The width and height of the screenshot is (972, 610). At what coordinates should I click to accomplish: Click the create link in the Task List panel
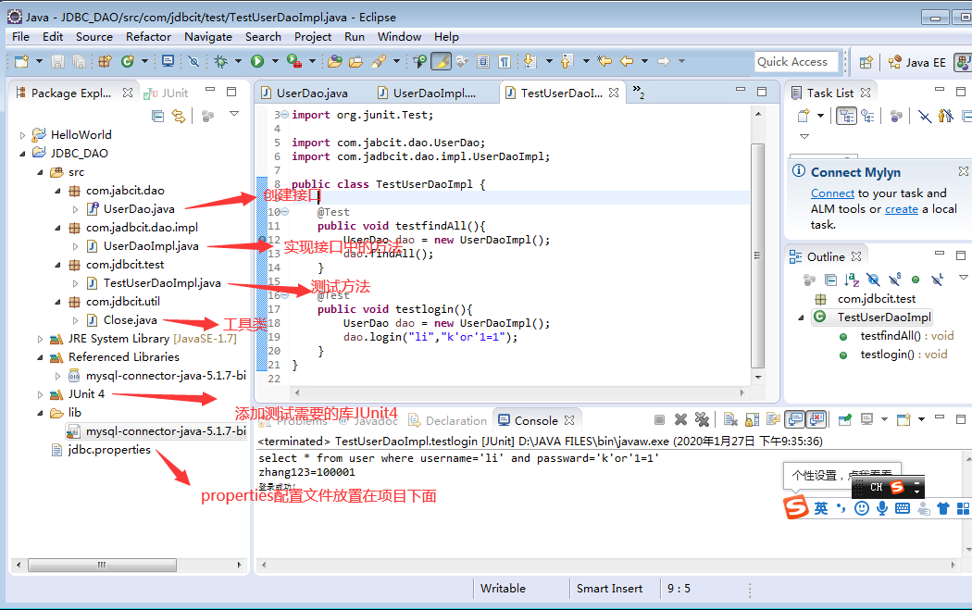[x=902, y=208]
